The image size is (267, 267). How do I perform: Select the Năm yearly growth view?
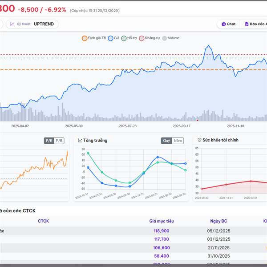[x=178, y=141]
